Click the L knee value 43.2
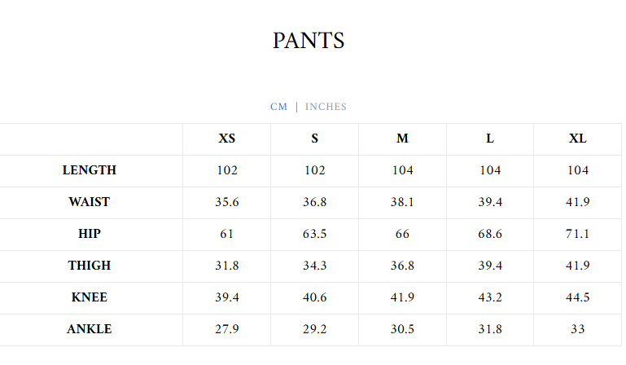The image size is (626, 365). (490, 297)
